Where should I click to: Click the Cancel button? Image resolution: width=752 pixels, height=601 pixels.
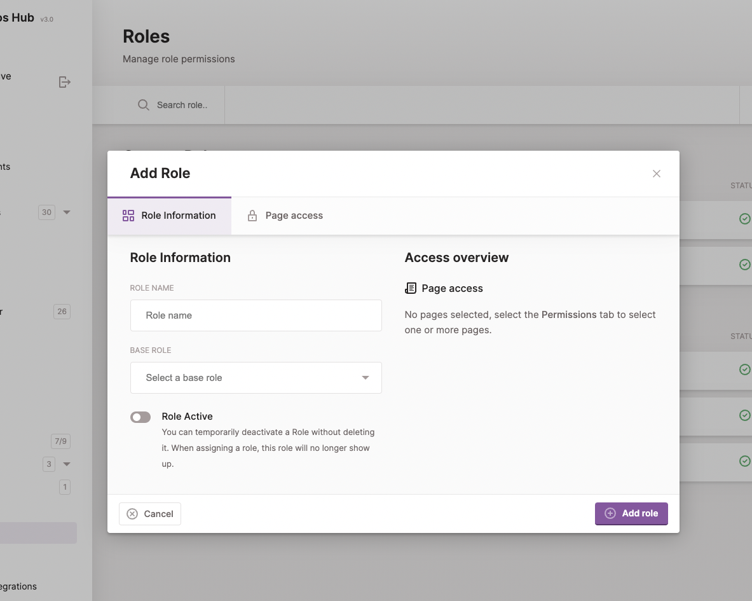click(150, 513)
